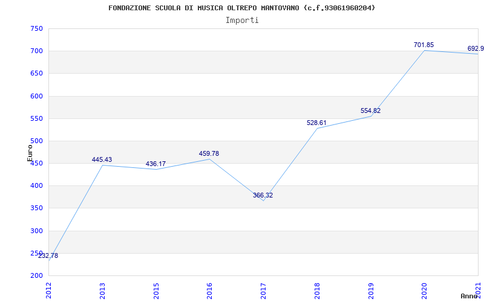Viewport: 484px width, 302px height.
Task: Click y-axis value 350
Action: (x=36, y=208)
